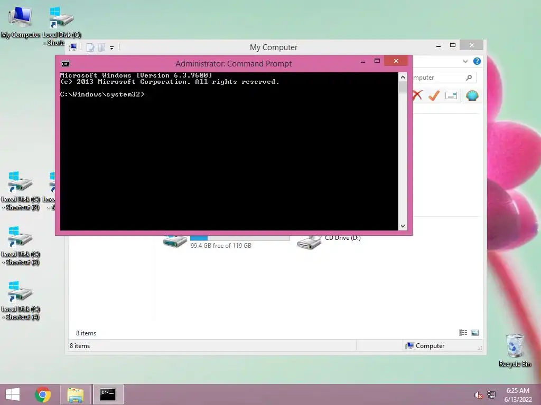Viewport: 541px width, 405px height.
Task: Click the Command Prompt scroll down arrow
Action: [403, 226]
